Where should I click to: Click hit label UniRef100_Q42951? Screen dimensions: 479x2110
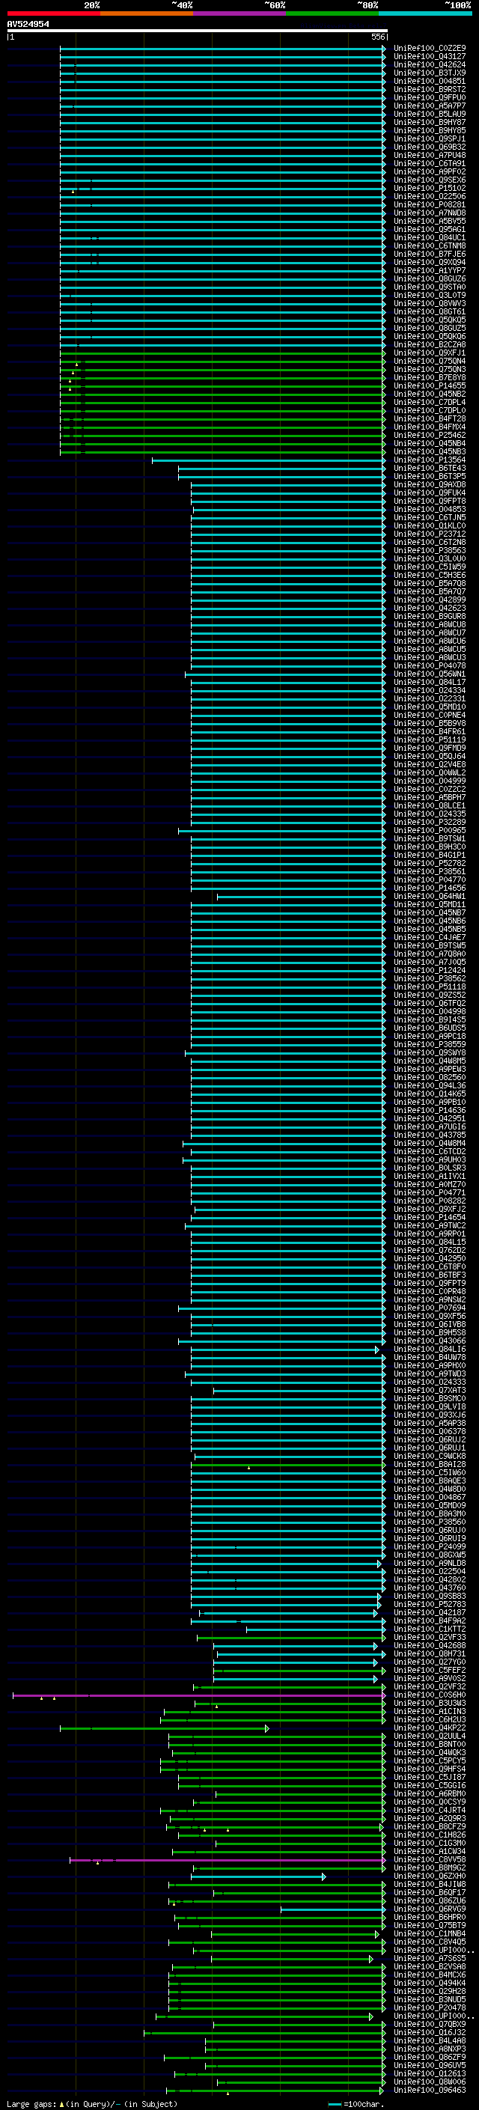coord(429,1119)
